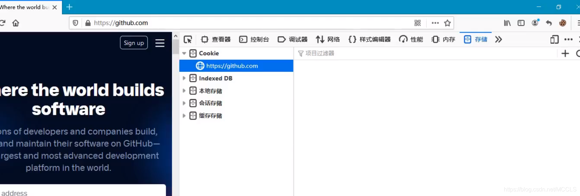Image resolution: width=580 pixels, height=196 pixels.
Task: Open the 性能 performance tab
Action: coord(411,40)
